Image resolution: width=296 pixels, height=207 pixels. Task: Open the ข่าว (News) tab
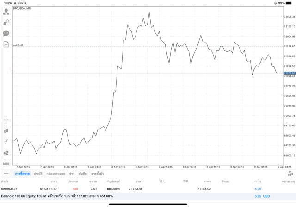click(x=72, y=174)
